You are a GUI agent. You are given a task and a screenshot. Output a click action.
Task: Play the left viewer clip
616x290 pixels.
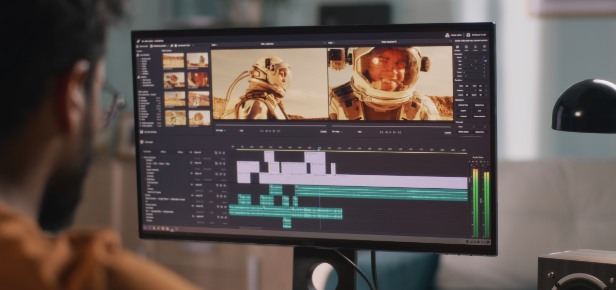pos(270,131)
